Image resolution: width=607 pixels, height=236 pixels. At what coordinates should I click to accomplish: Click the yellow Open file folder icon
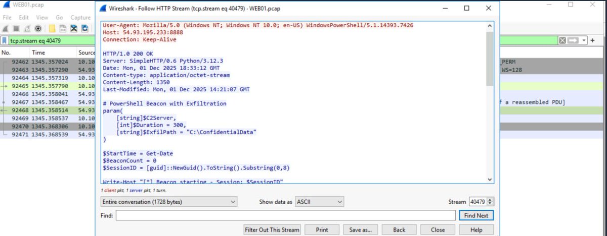pos(52,28)
